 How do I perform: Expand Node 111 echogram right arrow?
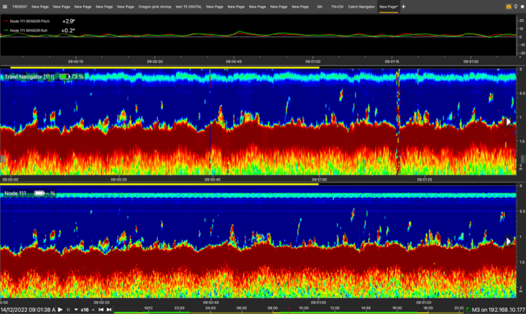pyautogui.click(x=508, y=241)
